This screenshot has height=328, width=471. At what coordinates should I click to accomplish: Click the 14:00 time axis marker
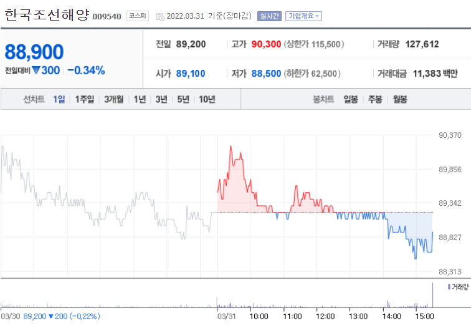point(392,316)
